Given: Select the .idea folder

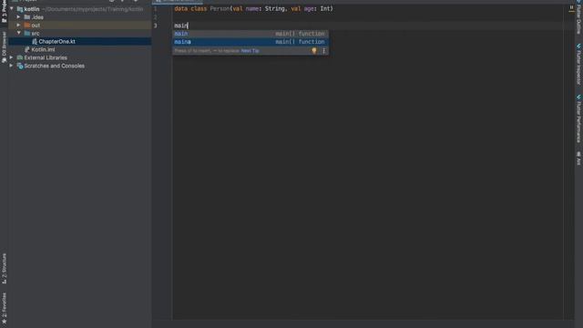Looking at the screenshot, I should 37,17.
